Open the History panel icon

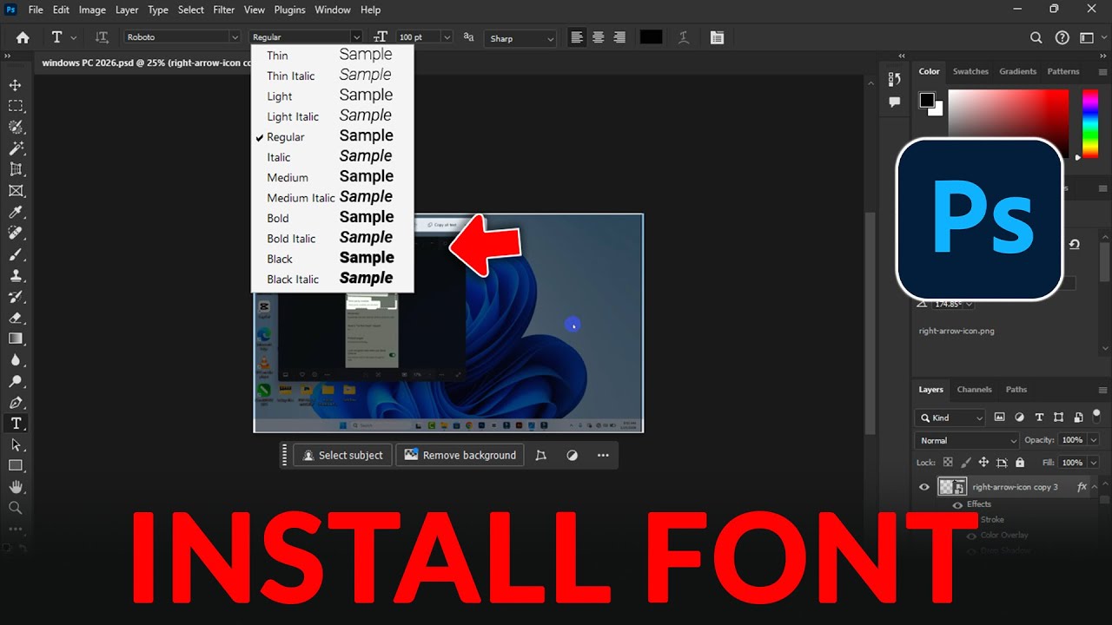(x=895, y=79)
